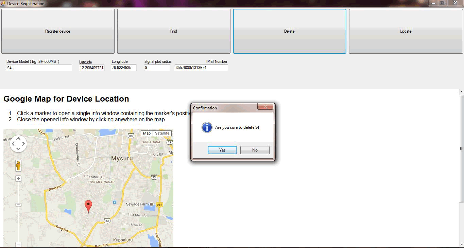This screenshot has height=248, width=464.
Task: Click the Device Model input field
Action: pos(39,68)
